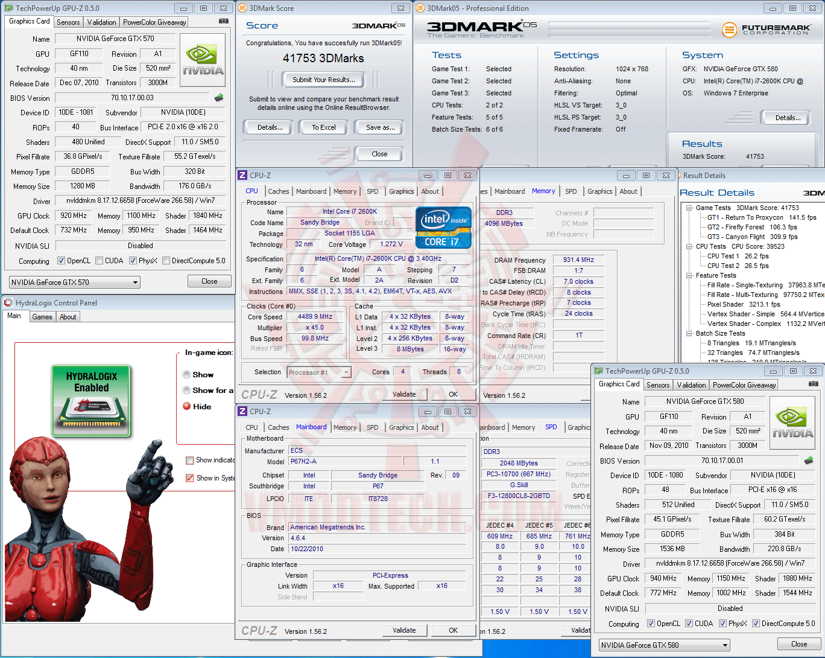Open the NVIDIA GeForce GTX 580 card dropdown
The width and height of the screenshot is (825, 658).
point(665,645)
